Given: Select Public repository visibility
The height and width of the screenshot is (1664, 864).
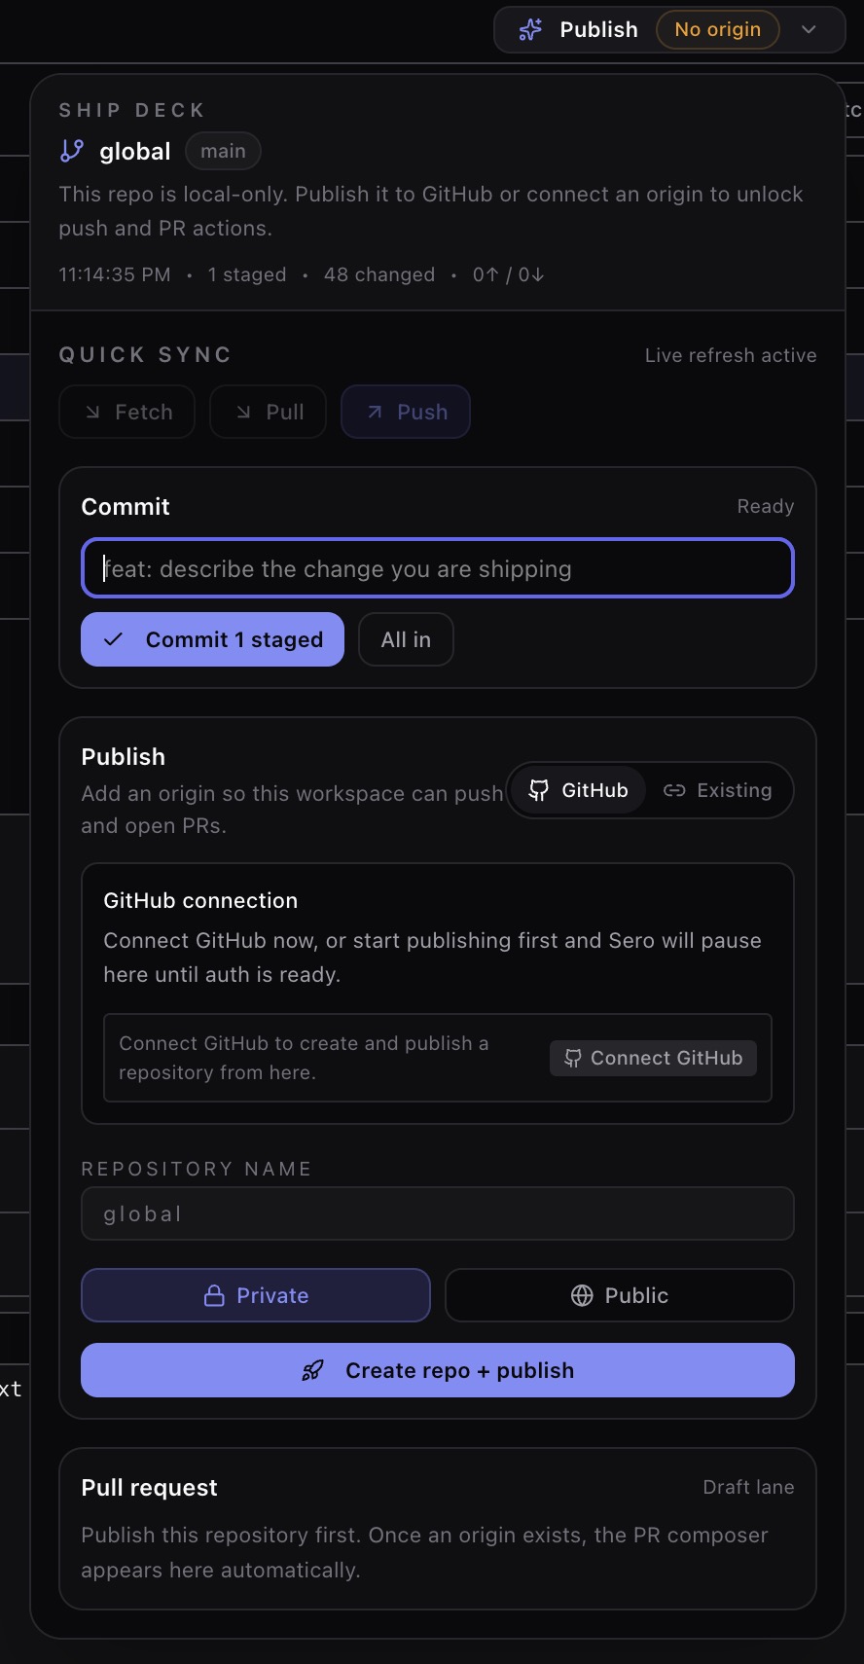Looking at the screenshot, I should (x=620, y=1295).
